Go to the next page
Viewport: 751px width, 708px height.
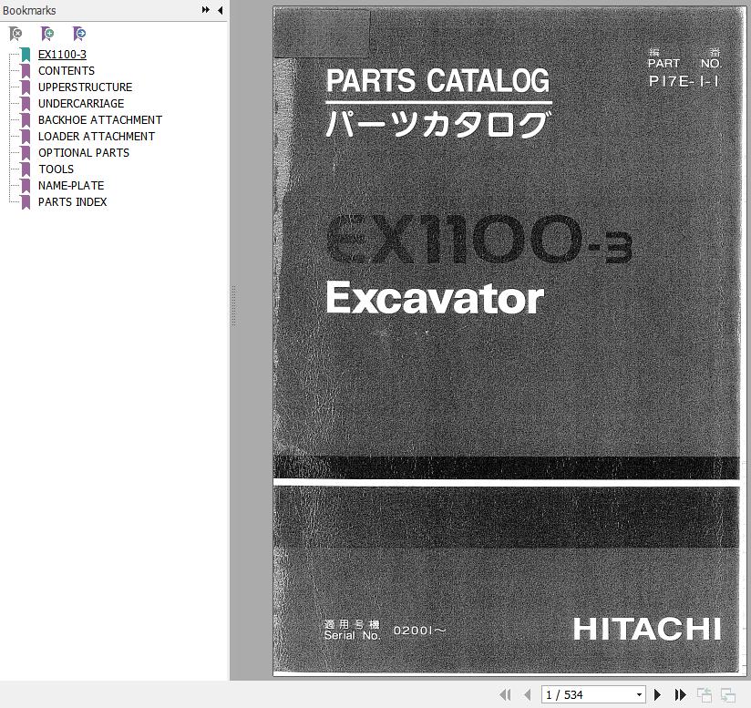pos(658,694)
